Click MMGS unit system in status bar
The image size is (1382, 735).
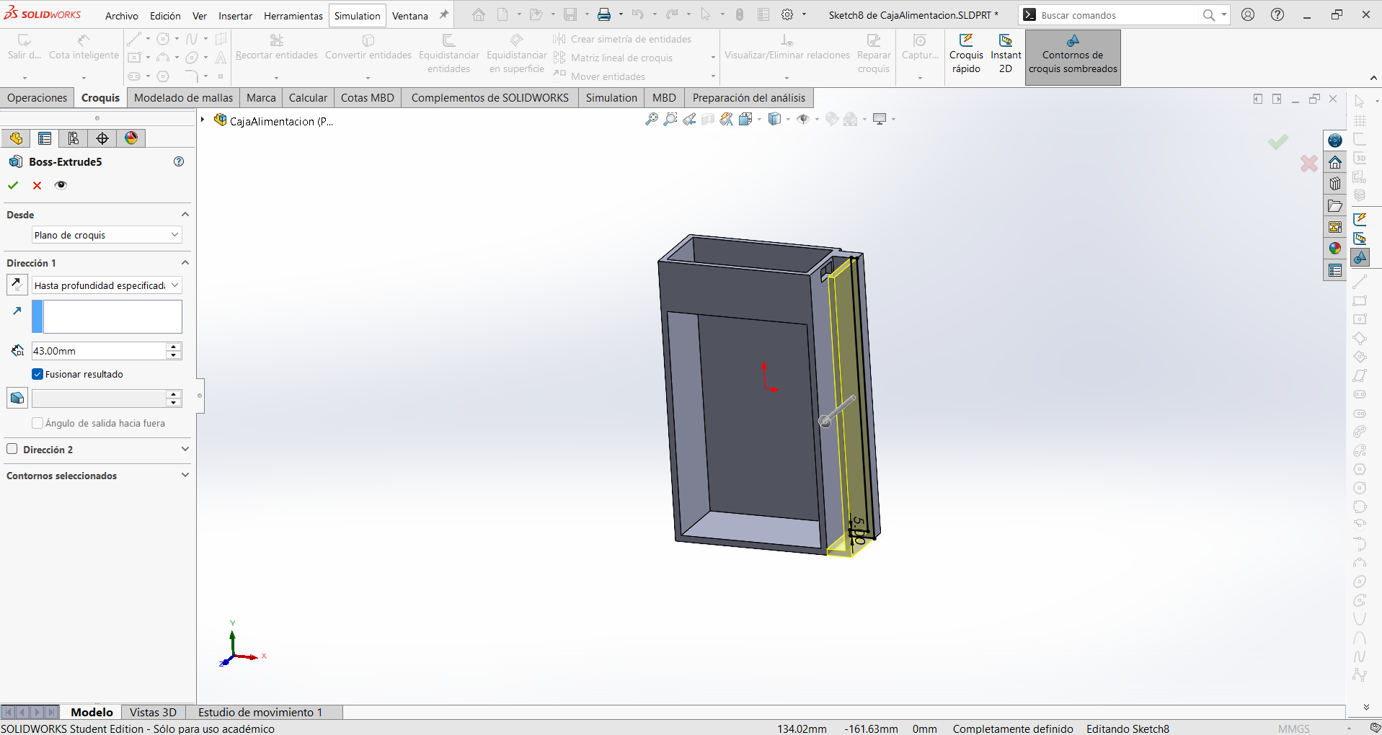click(x=1293, y=729)
